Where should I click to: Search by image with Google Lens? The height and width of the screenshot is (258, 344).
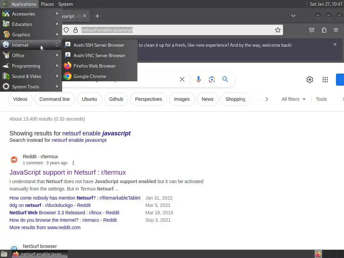pos(212,79)
